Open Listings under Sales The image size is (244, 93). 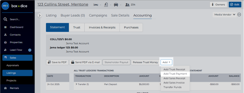click(x=17, y=73)
